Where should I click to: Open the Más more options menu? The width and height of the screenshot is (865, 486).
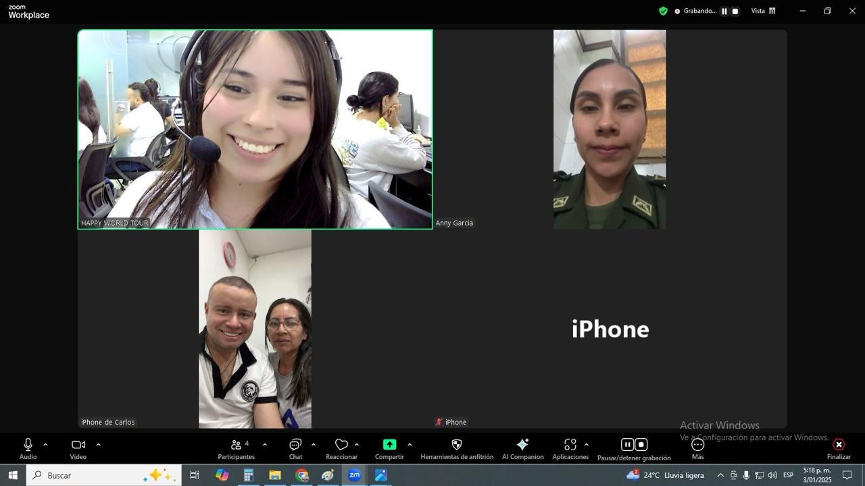698,448
